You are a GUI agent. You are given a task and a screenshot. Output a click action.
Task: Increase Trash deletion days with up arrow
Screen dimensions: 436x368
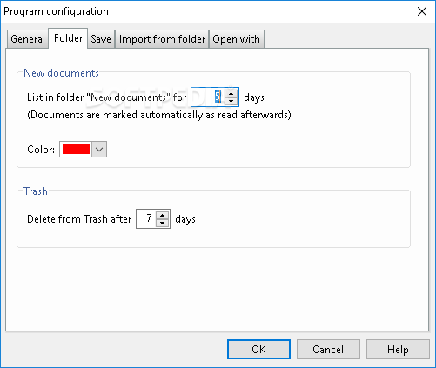pyautogui.click(x=162, y=215)
